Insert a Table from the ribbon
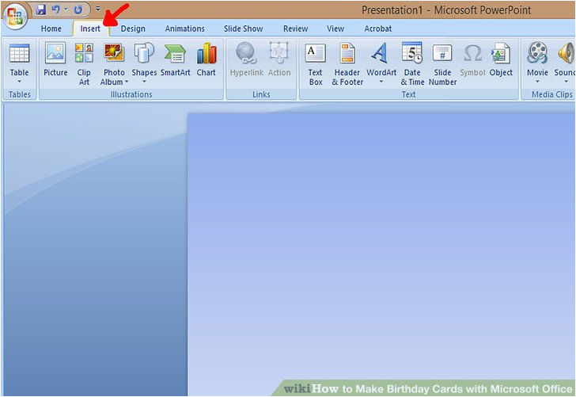Viewport: 576px width, 397px height. click(20, 63)
